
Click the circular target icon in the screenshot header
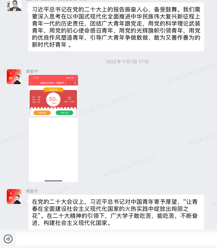click(x=75, y=83)
